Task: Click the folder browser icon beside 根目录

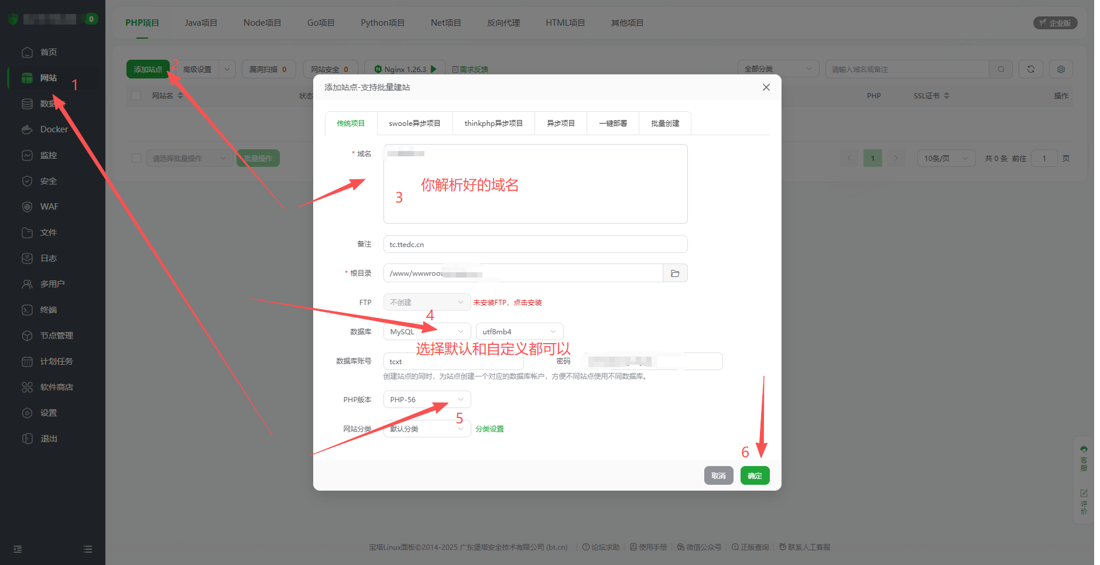Action: (674, 273)
